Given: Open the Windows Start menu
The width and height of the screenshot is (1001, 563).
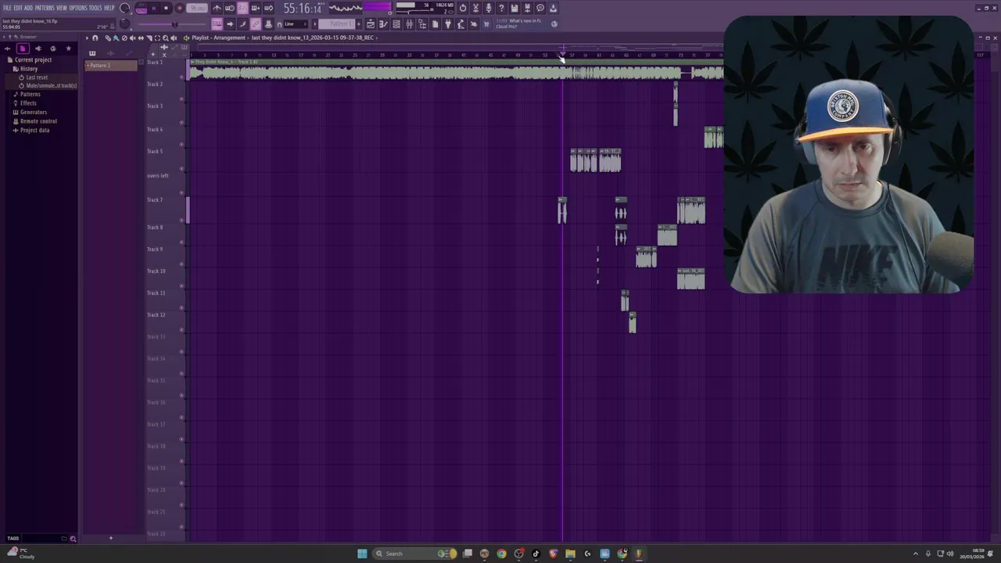Looking at the screenshot, I should click(x=362, y=554).
